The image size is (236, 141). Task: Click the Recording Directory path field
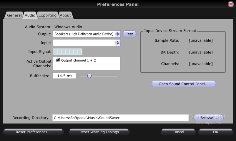click(x=121, y=118)
